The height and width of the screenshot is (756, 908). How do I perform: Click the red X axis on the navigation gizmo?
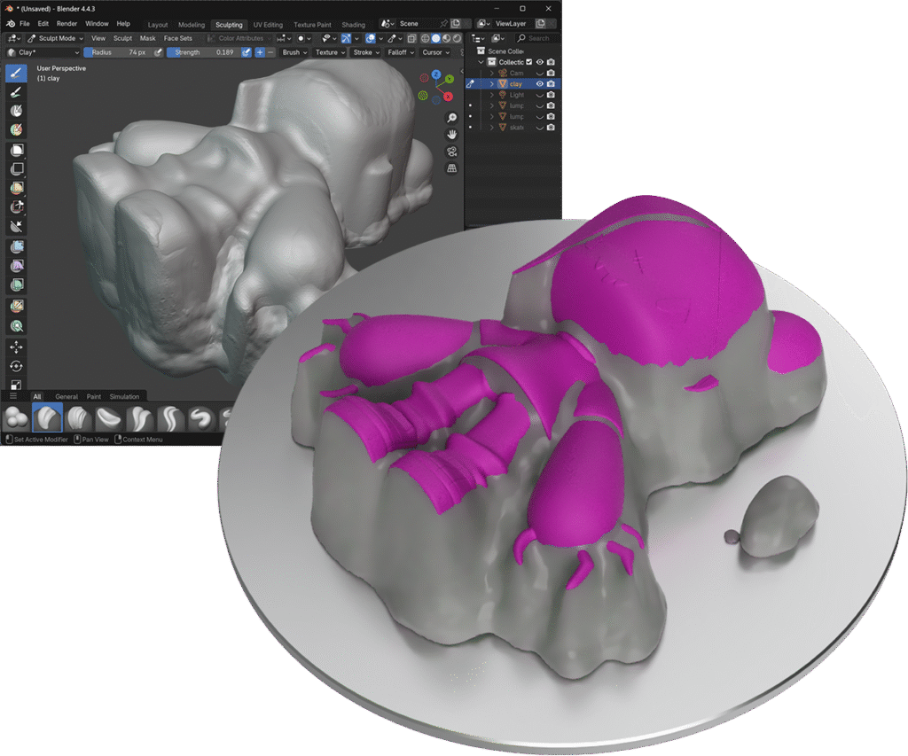point(448,97)
